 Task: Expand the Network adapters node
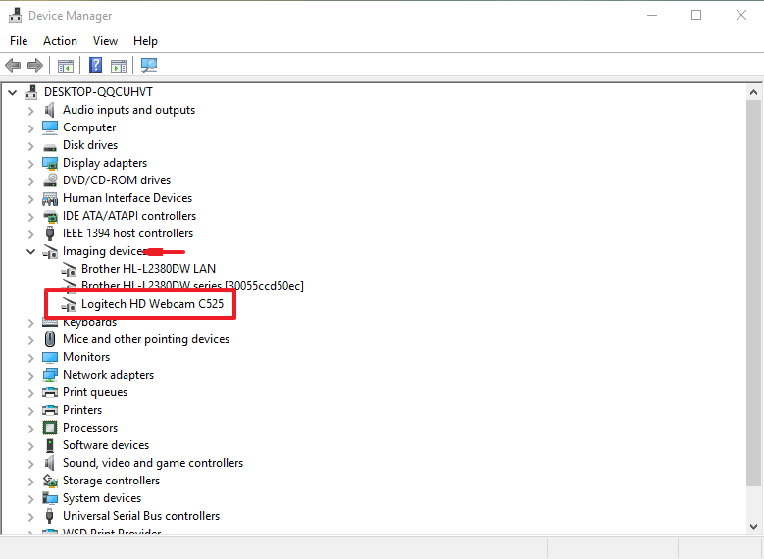31,376
